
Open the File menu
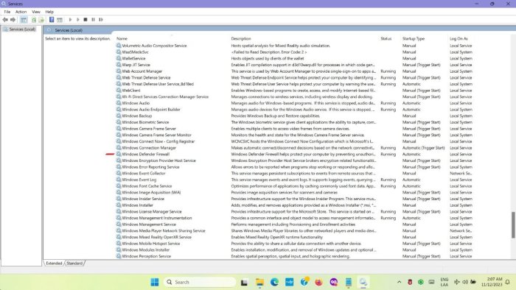pyautogui.click(x=7, y=12)
